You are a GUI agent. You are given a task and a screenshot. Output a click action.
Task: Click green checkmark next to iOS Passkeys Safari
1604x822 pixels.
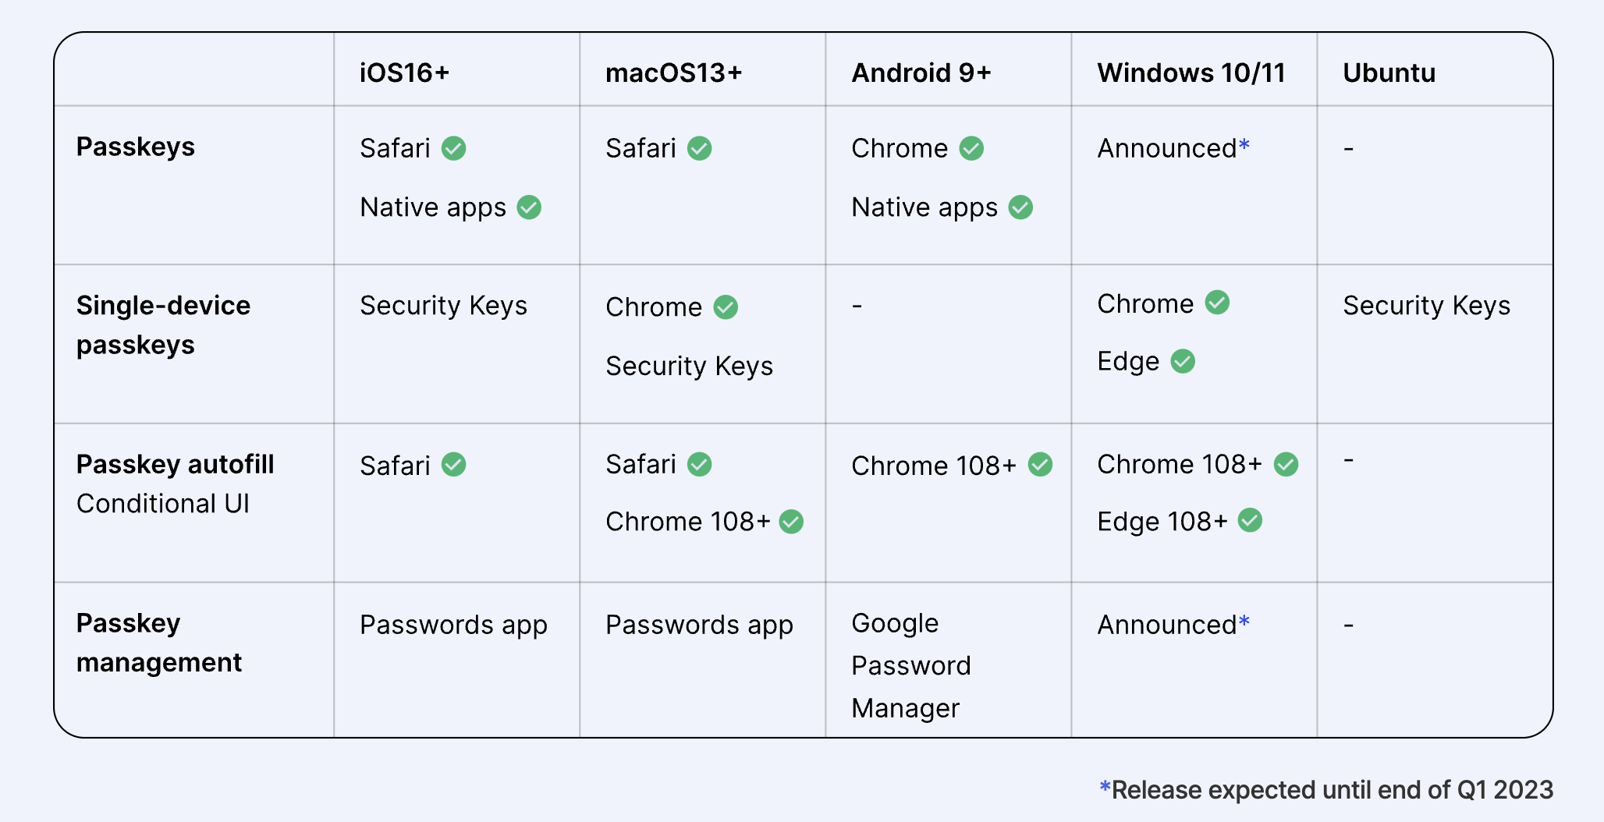tap(453, 148)
